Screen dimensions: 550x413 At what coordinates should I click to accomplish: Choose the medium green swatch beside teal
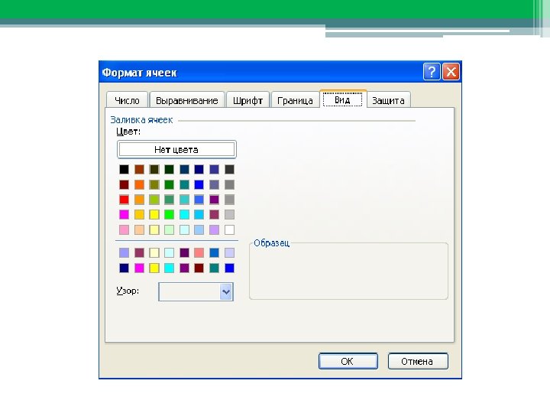click(169, 184)
